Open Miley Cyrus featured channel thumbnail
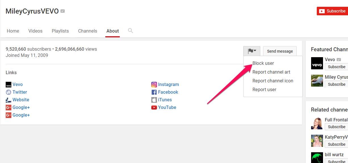Image resolution: width=348 pixels, height=163 pixels. point(317,81)
